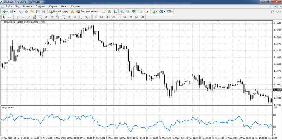Click the 1.17605 price scale label
This screenshot has width=282, height=140.
point(277,98)
